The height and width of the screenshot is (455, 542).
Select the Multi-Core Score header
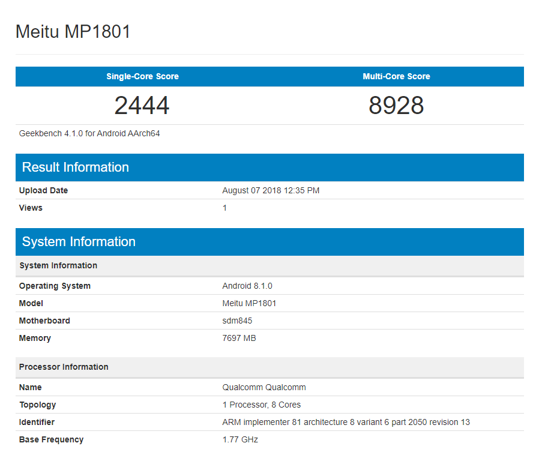(396, 76)
